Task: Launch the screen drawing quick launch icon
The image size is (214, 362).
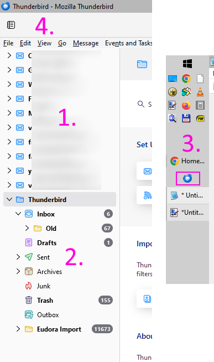Action: click(x=173, y=105)
